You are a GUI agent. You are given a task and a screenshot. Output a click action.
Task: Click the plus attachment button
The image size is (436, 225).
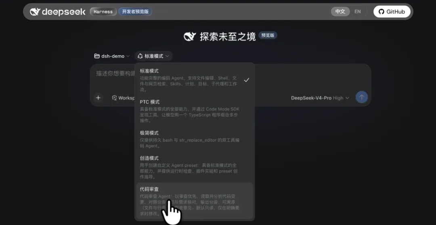(x=98, y=98)
